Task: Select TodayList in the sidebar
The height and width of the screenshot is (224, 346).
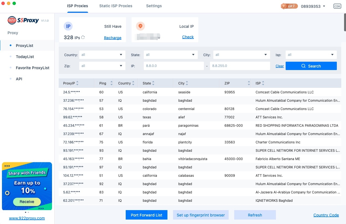Action: (x=25, y=57)
